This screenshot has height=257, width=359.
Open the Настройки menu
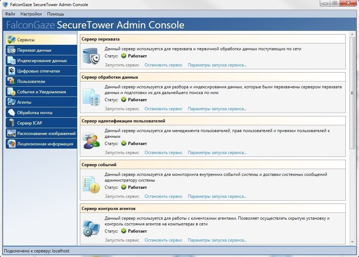pos(31,14)
